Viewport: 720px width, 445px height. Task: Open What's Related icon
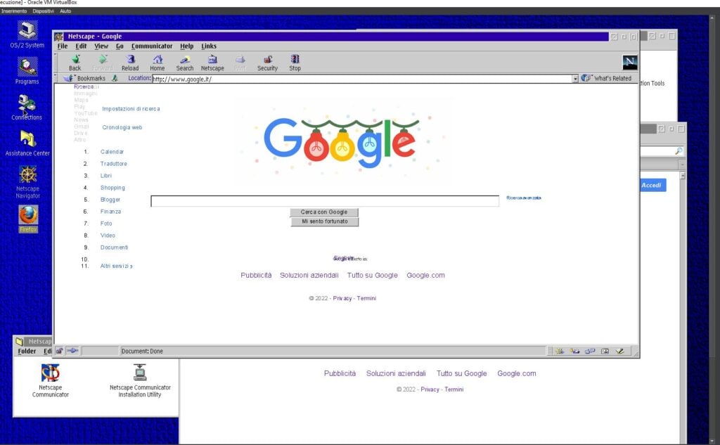click(x=586, y=78)
